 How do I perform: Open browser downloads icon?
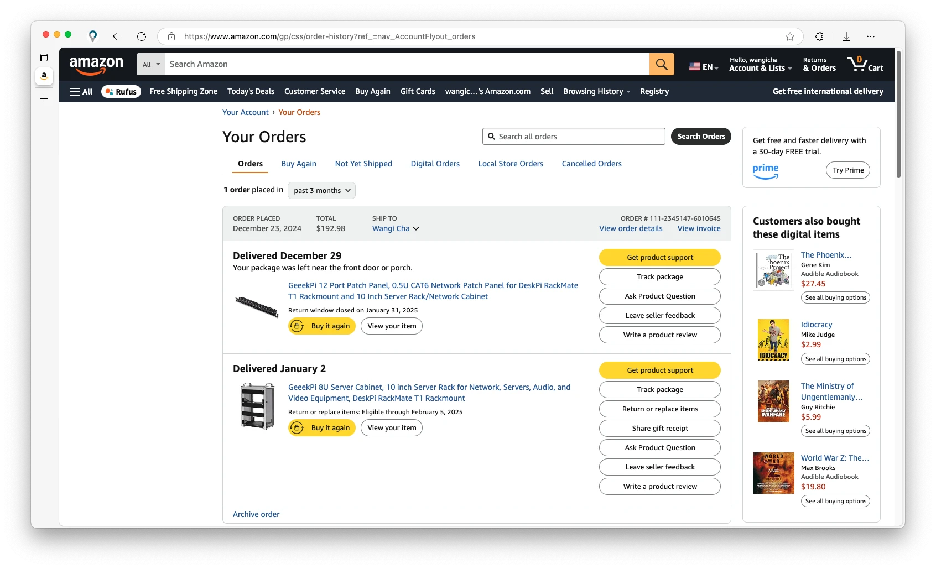846,36
